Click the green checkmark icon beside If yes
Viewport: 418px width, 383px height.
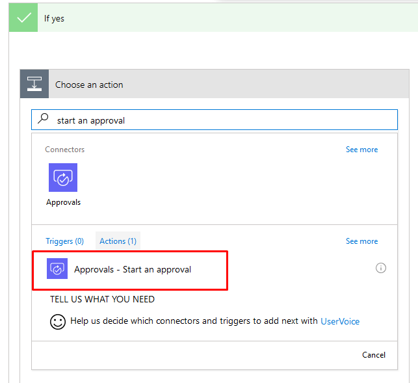coord(23,18)
